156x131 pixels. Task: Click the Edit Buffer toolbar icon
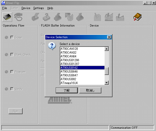[x=97, y=17]
